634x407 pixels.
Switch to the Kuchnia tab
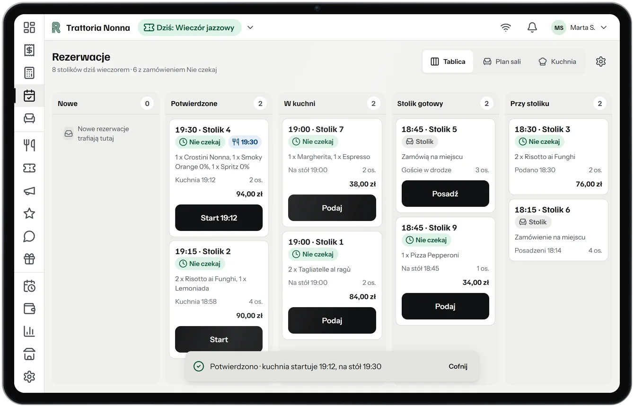click(x=557, y=62)
